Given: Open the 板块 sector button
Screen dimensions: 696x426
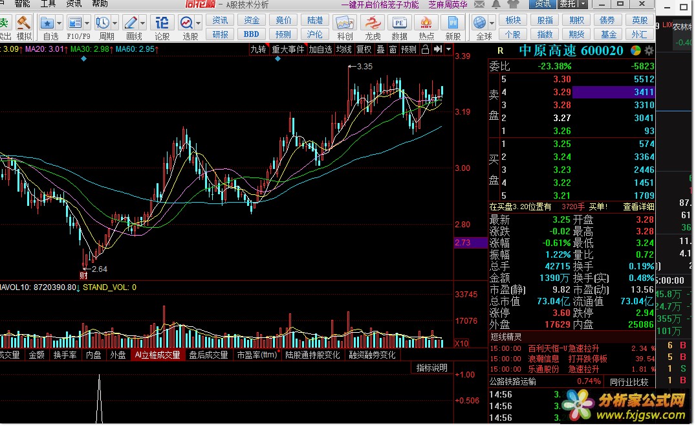Looking at the screenshot, I should tap(513, 21).
